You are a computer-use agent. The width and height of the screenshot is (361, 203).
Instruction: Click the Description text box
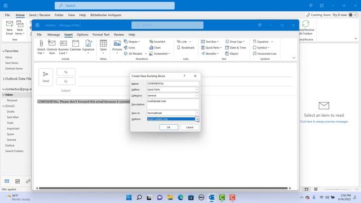[173, 104]
